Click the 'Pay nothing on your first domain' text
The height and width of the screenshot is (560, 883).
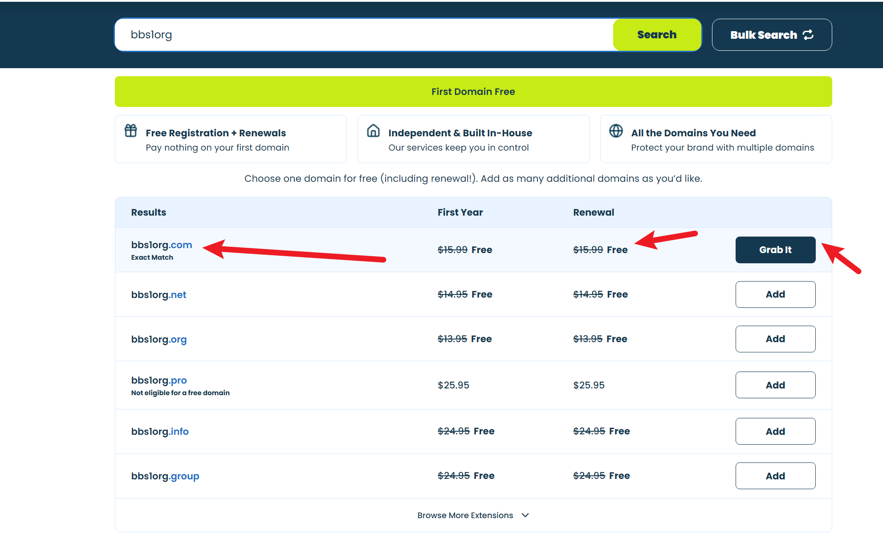pos(217,147)
